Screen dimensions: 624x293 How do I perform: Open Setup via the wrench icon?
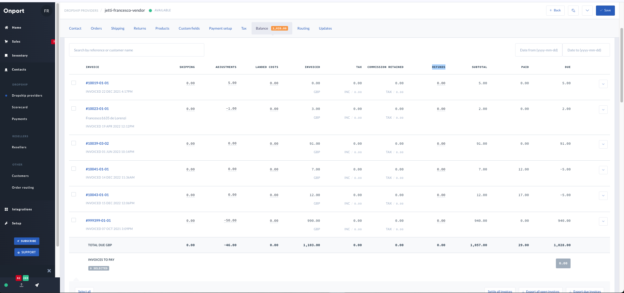click(x=7, y=223)
